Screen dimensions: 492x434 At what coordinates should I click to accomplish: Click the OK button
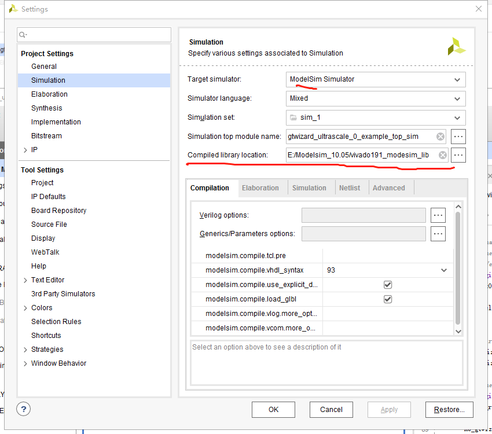click(273, 410)
